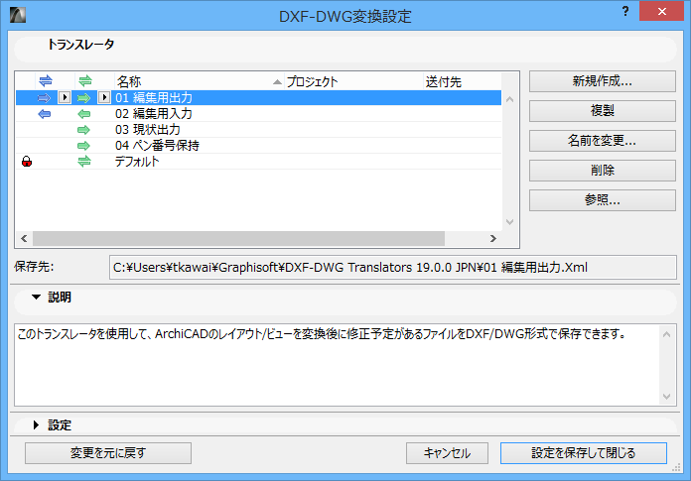The width and height of the screenshot is (691, 481).
Task: Click green export arrow in 03 現状出力 row
Action: 83,130
